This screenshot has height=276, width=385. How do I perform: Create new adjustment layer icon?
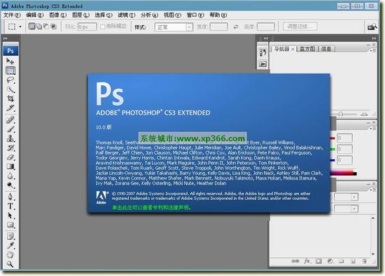330,261
